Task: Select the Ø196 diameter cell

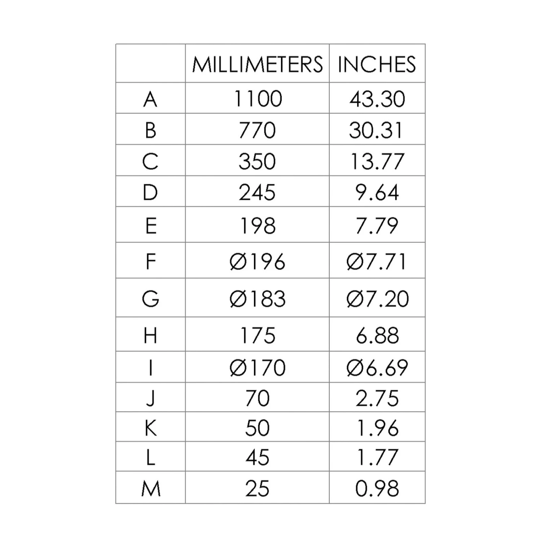Action: pos(257,261)
